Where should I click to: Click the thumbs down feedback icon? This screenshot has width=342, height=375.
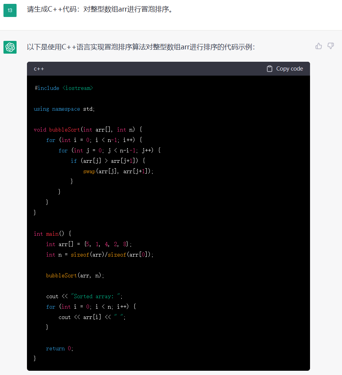(330, 46)
